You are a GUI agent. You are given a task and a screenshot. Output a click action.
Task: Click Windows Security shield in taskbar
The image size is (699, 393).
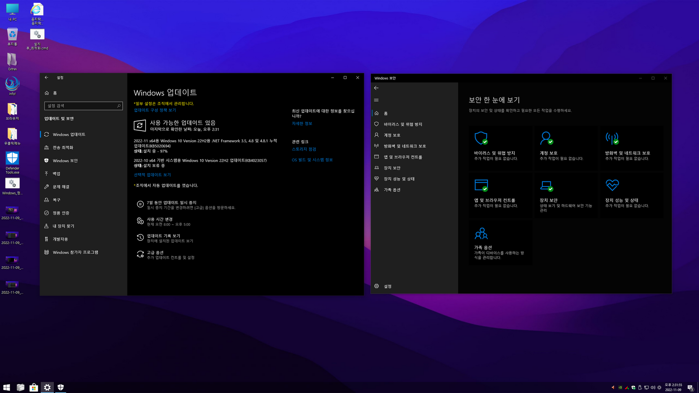[x=60, y=387]
